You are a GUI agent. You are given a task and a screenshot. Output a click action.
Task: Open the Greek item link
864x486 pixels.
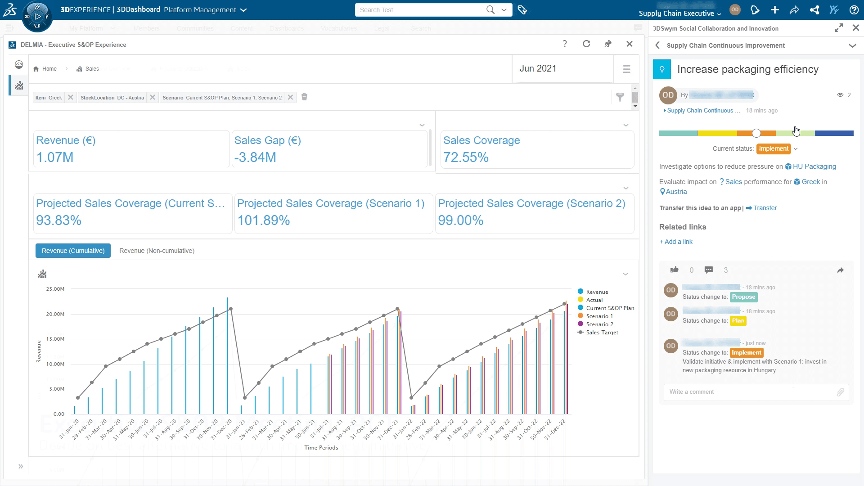point(807,182)
